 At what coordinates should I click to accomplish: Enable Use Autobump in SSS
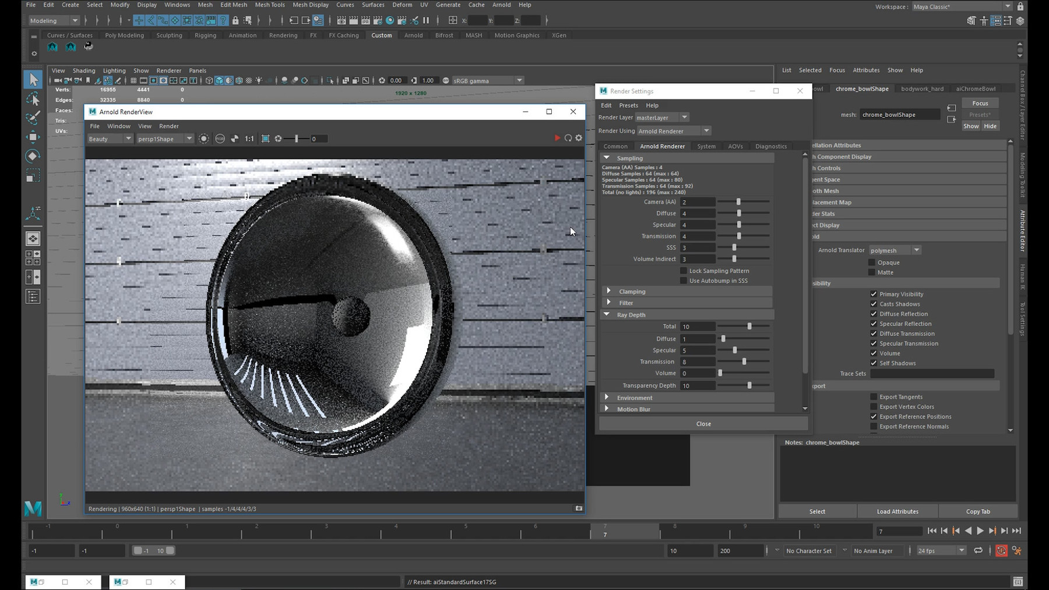coord(684,281)
